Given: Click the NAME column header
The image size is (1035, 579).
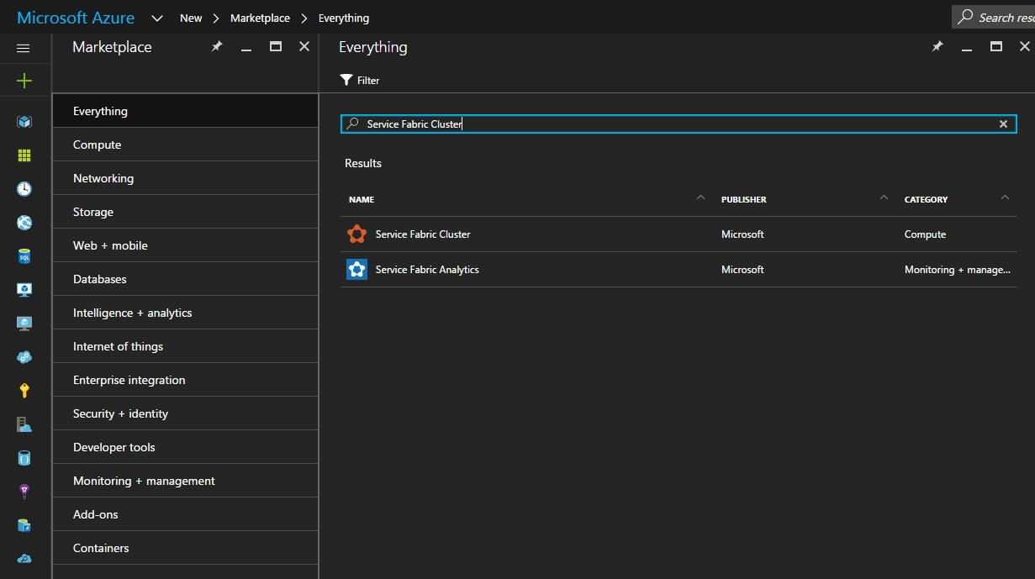Looking at the screenshot, I should tap(362, 199).
